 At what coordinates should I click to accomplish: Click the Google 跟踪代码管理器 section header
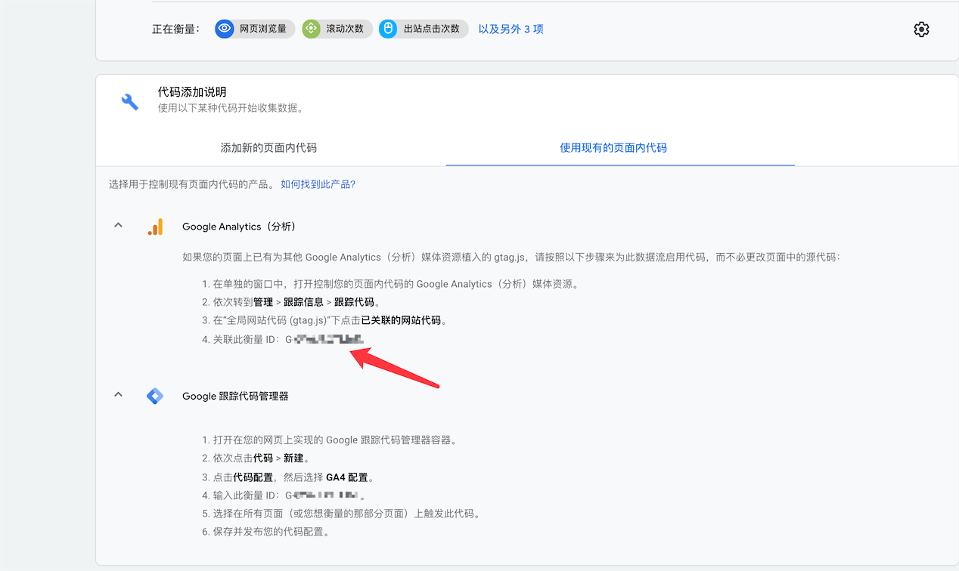(234, 395)
